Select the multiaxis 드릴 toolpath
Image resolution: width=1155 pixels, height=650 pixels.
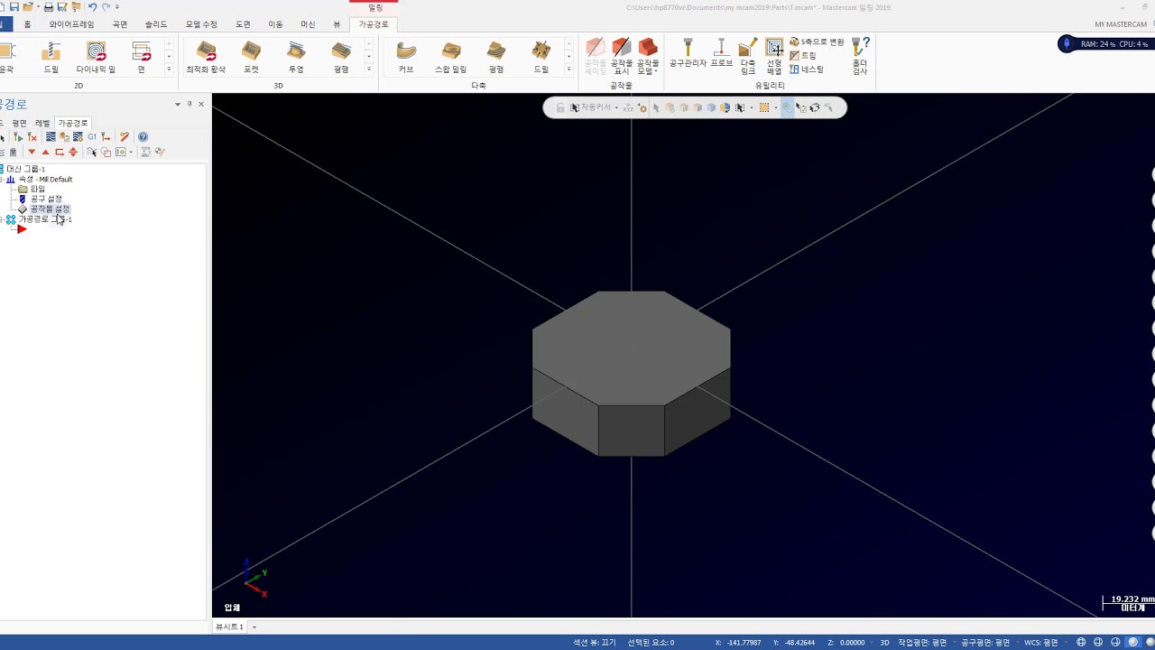tap(541, 57)
